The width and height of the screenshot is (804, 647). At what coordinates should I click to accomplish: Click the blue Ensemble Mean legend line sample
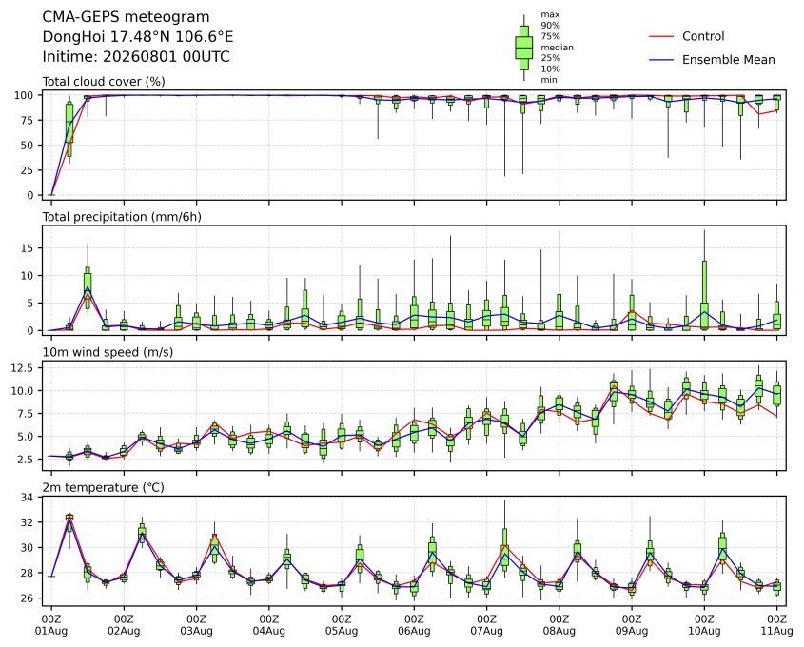(x=661, y=60)
